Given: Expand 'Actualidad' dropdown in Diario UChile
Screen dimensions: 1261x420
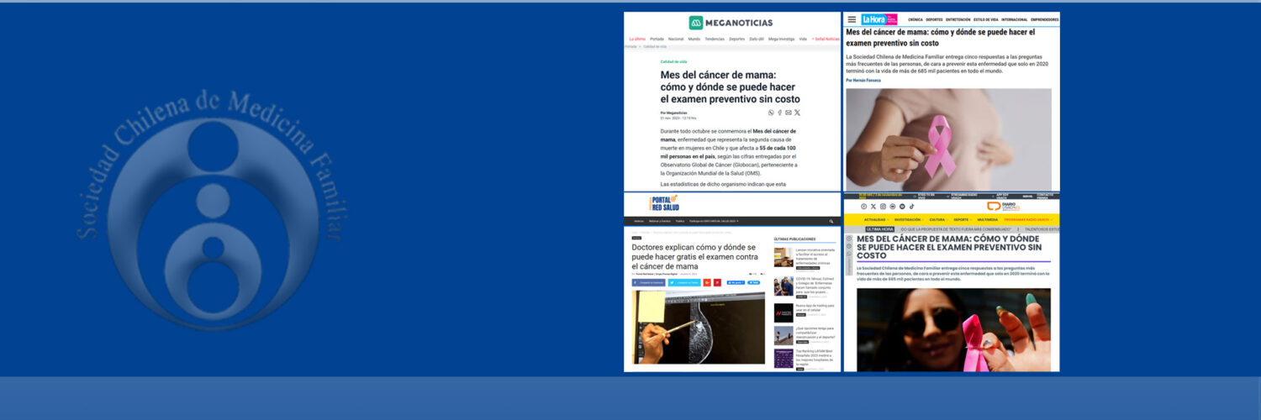Looking at the screenshot, I should (876, 220).
